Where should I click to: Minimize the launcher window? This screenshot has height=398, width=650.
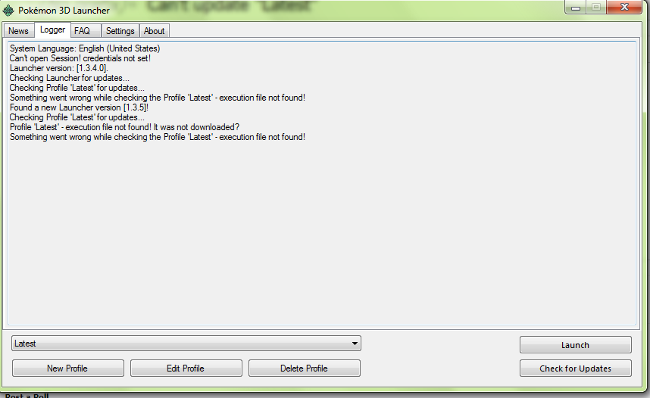point(576,8)
